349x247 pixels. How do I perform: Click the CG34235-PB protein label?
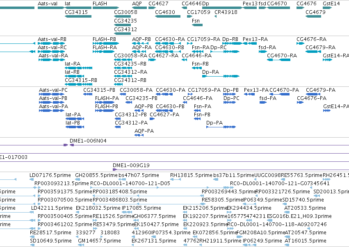[x=141, y=98]
